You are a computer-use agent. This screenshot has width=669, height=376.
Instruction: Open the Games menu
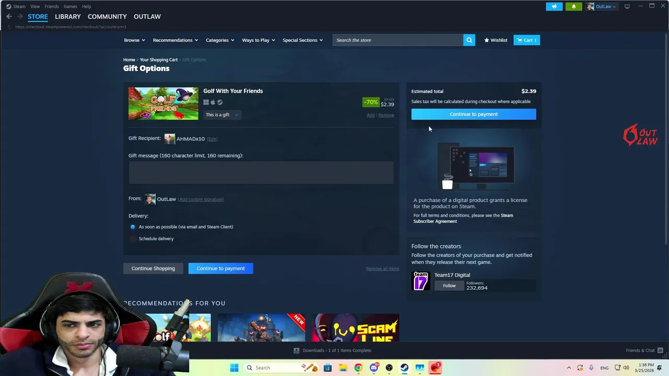pos(70,6)
